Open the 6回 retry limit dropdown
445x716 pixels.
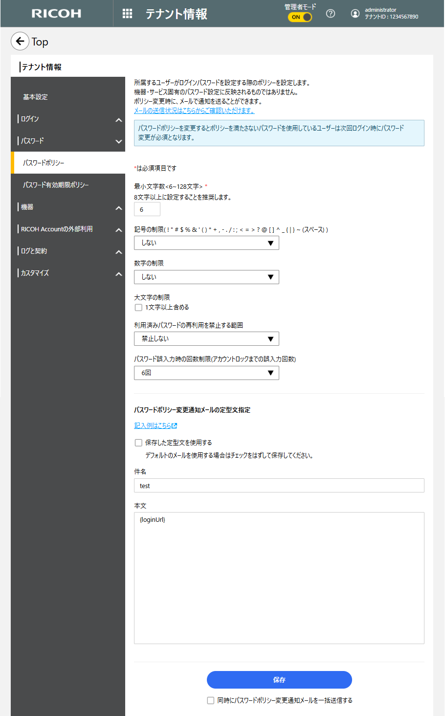click(206, 373)
